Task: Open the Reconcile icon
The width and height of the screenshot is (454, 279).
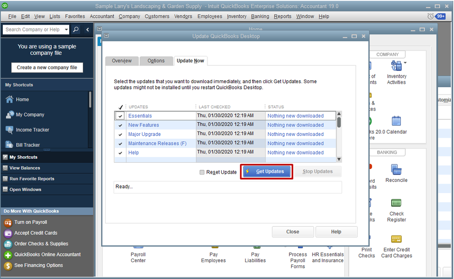Action: tap(396, 169)
